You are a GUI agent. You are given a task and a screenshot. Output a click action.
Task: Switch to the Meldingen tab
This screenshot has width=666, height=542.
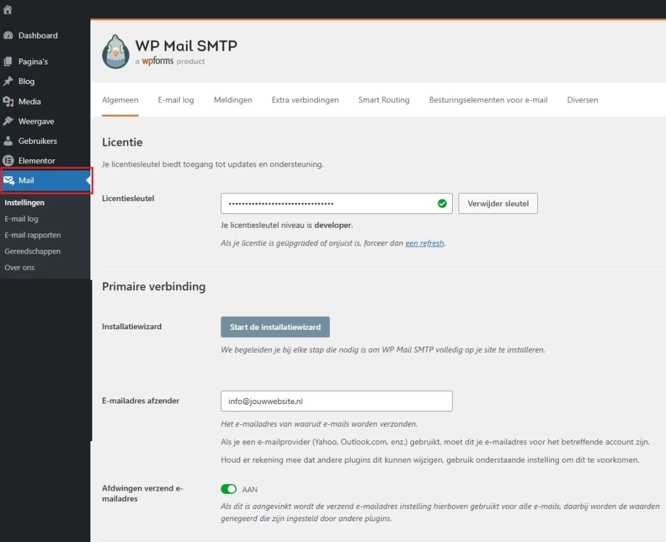click(x=233, y=100)
